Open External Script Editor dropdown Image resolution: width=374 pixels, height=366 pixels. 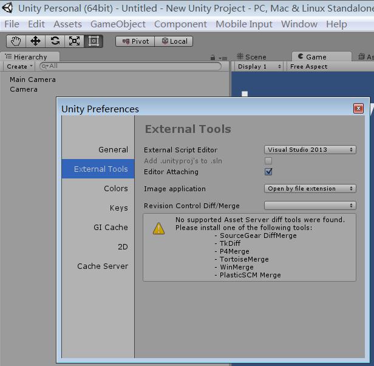310,150
